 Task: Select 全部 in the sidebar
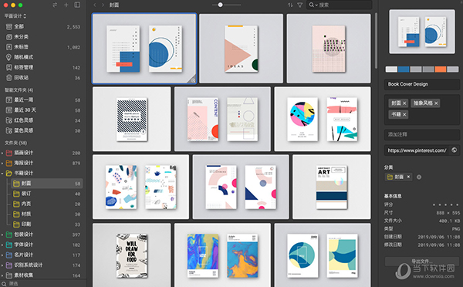tap(43, 26)
